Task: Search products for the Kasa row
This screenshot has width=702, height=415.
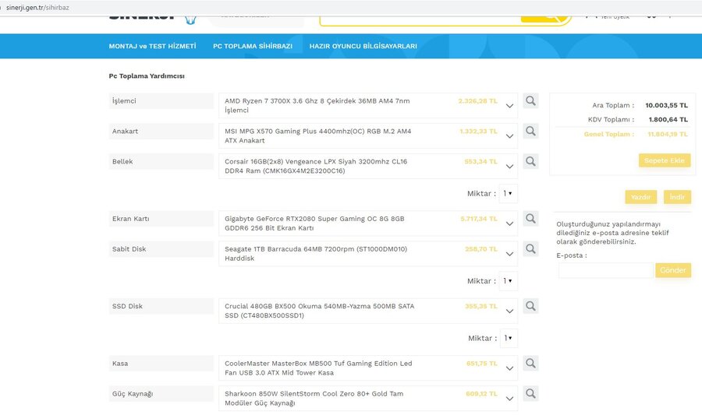Action: click(530, 364)
